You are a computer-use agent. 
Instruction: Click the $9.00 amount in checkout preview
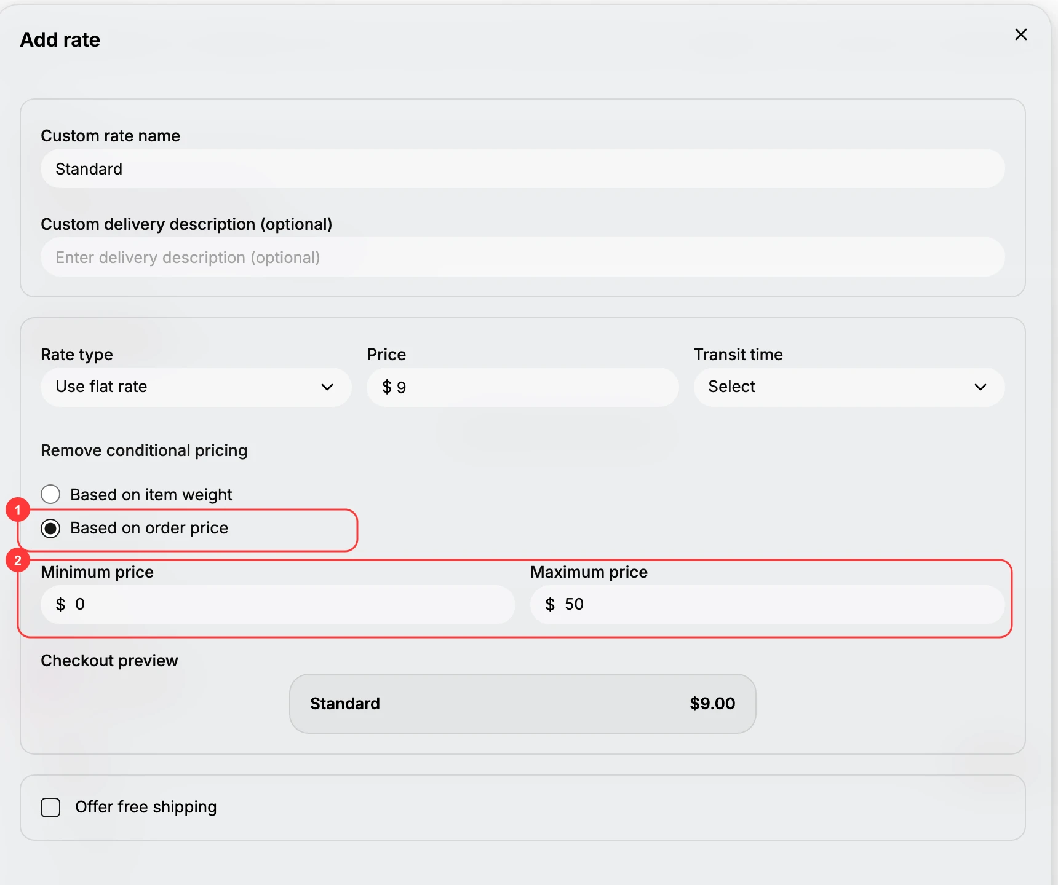coord(712,703)
